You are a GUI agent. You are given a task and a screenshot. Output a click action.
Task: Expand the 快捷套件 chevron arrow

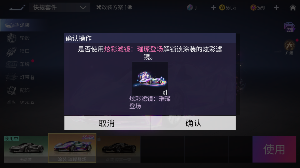(83, 8)
